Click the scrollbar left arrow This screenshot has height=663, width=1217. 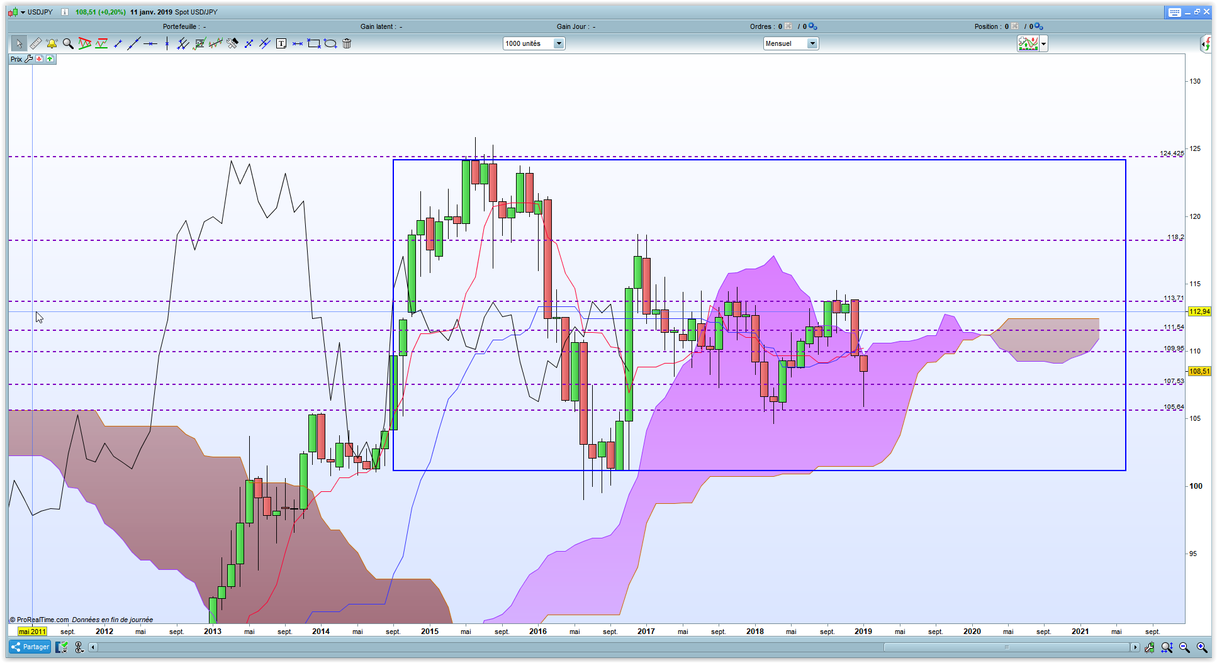pos(93,647)
